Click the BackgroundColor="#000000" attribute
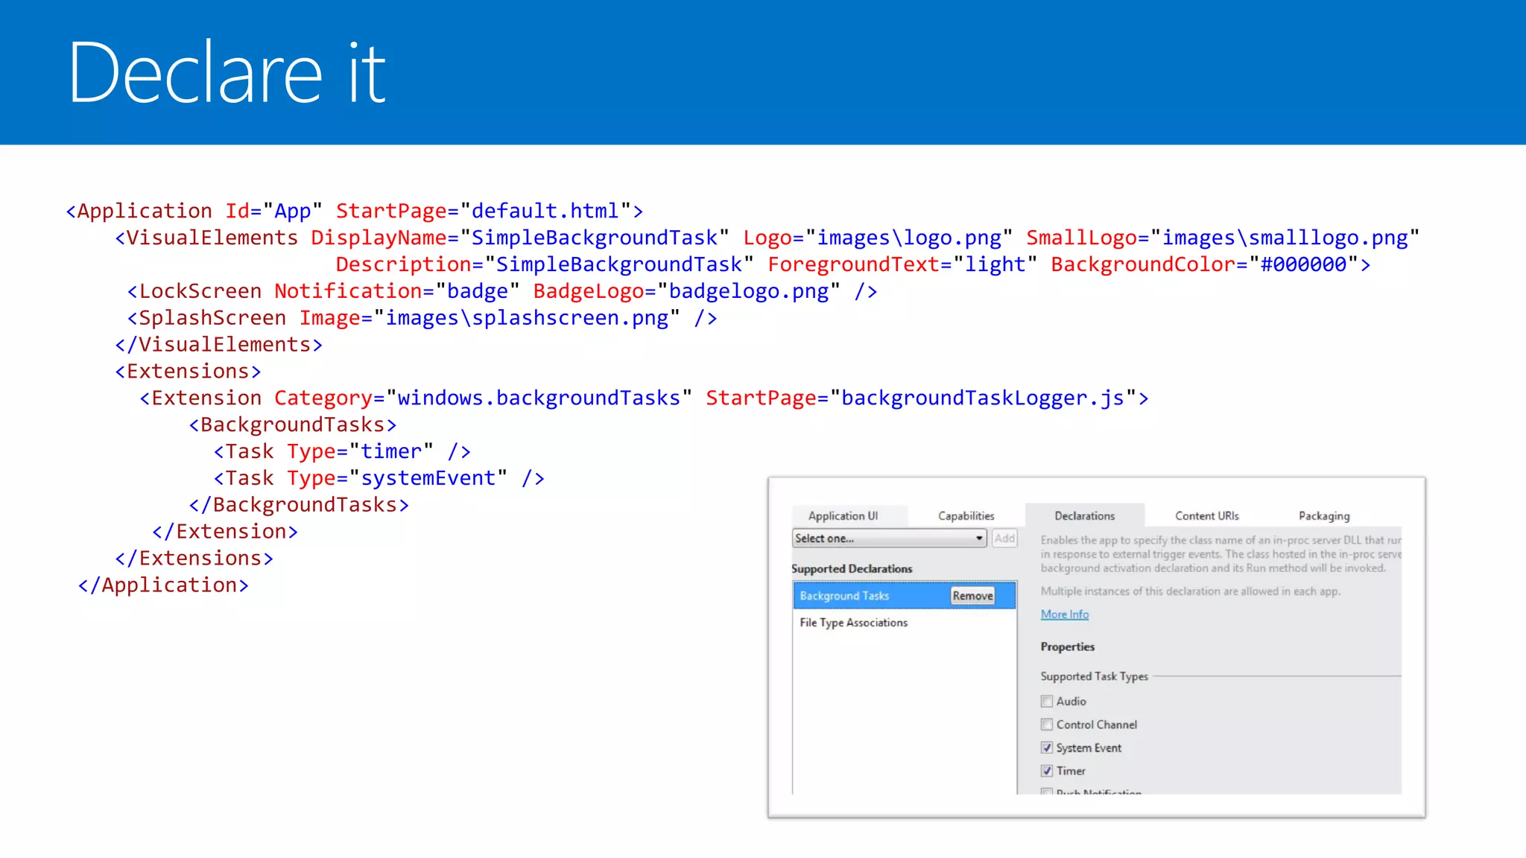The width and height of the screenshot is (1526, 858). click(x=1204, y=264)
